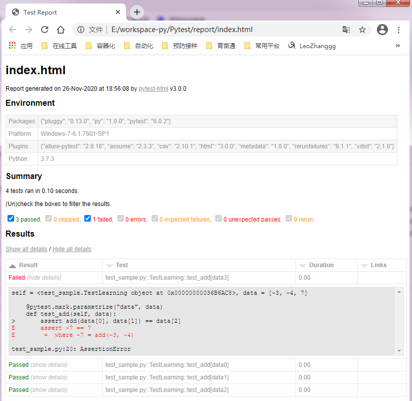Show details for test_add[data1] Passed row

pyautogui.click(x=49, y=377)
